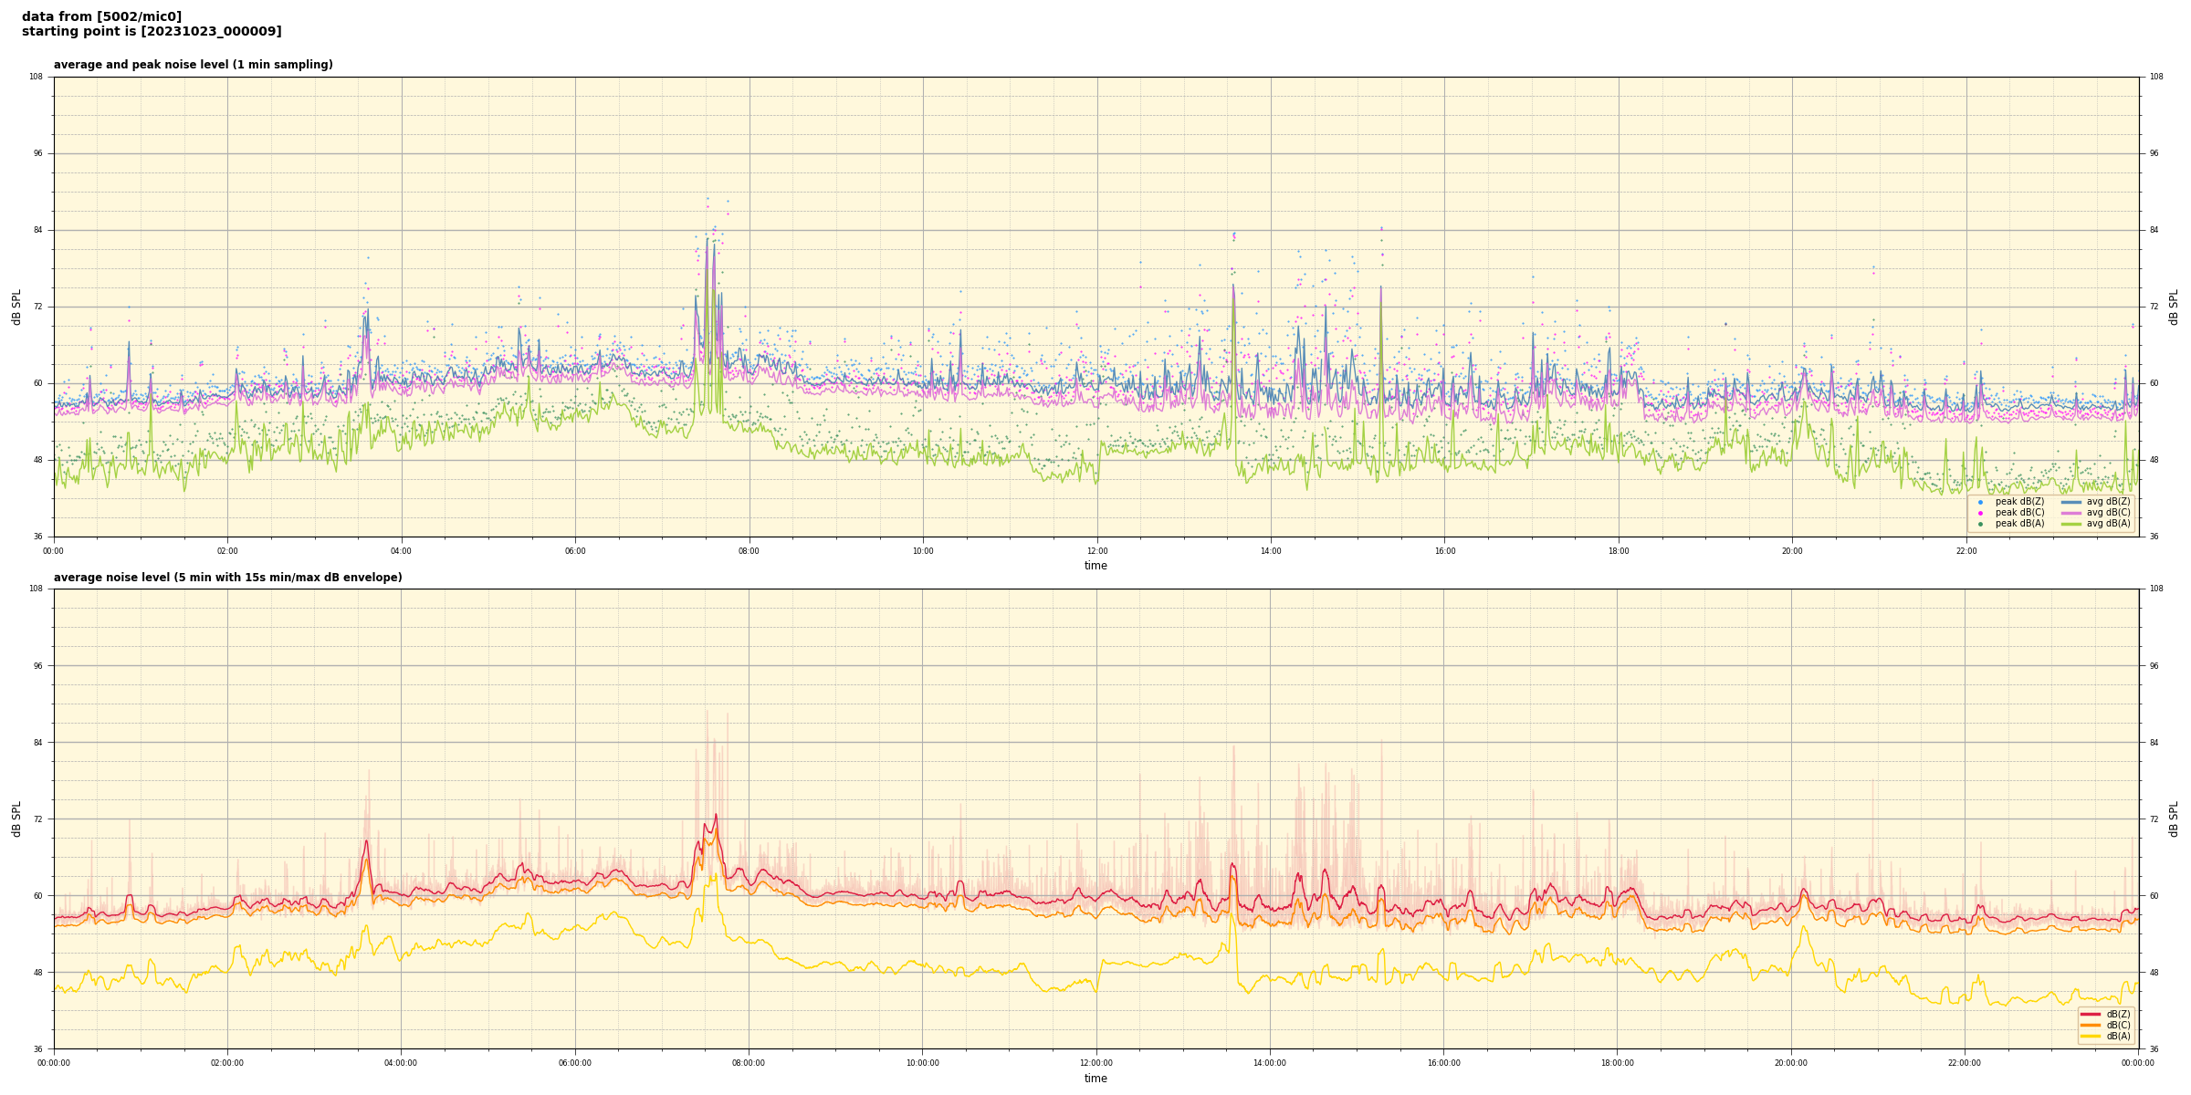This screenshot has width=2191, height=1095.
Task: Click the peak dB(Z) legend marker
Action: tap(1980, 502)
